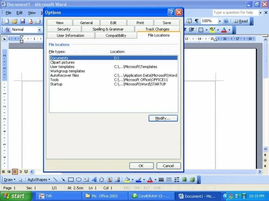Click the Outside Border icon

point(201,30)
